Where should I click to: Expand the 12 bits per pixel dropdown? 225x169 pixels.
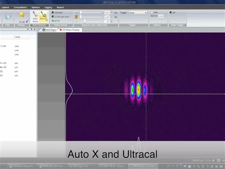coord(71,17)
